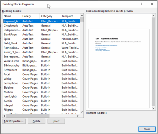
Task: Click the preview pane scroll down arrow
Action: 153,108
